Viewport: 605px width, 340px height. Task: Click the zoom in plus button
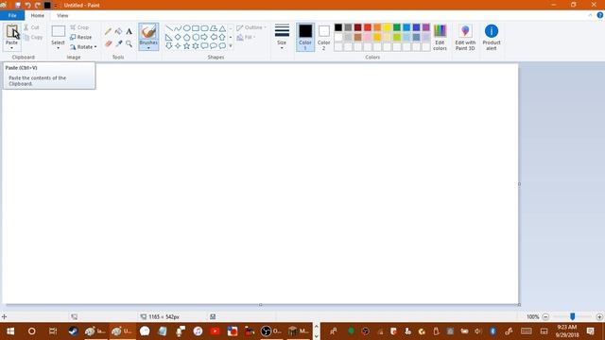(x=599, y=317)
